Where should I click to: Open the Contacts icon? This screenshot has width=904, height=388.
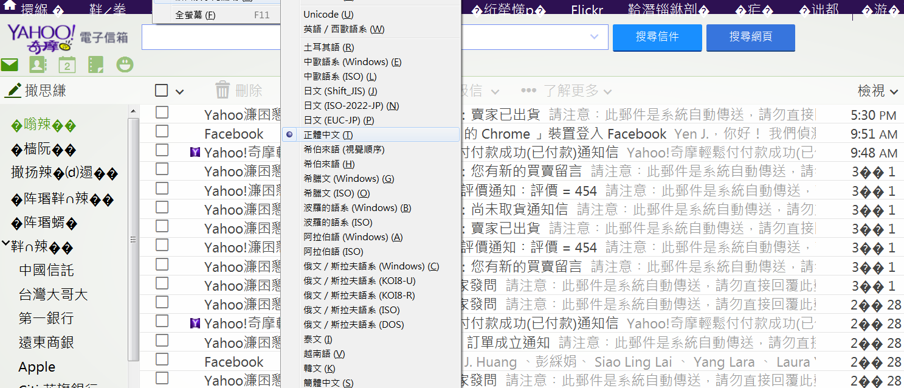pos(38,64)
